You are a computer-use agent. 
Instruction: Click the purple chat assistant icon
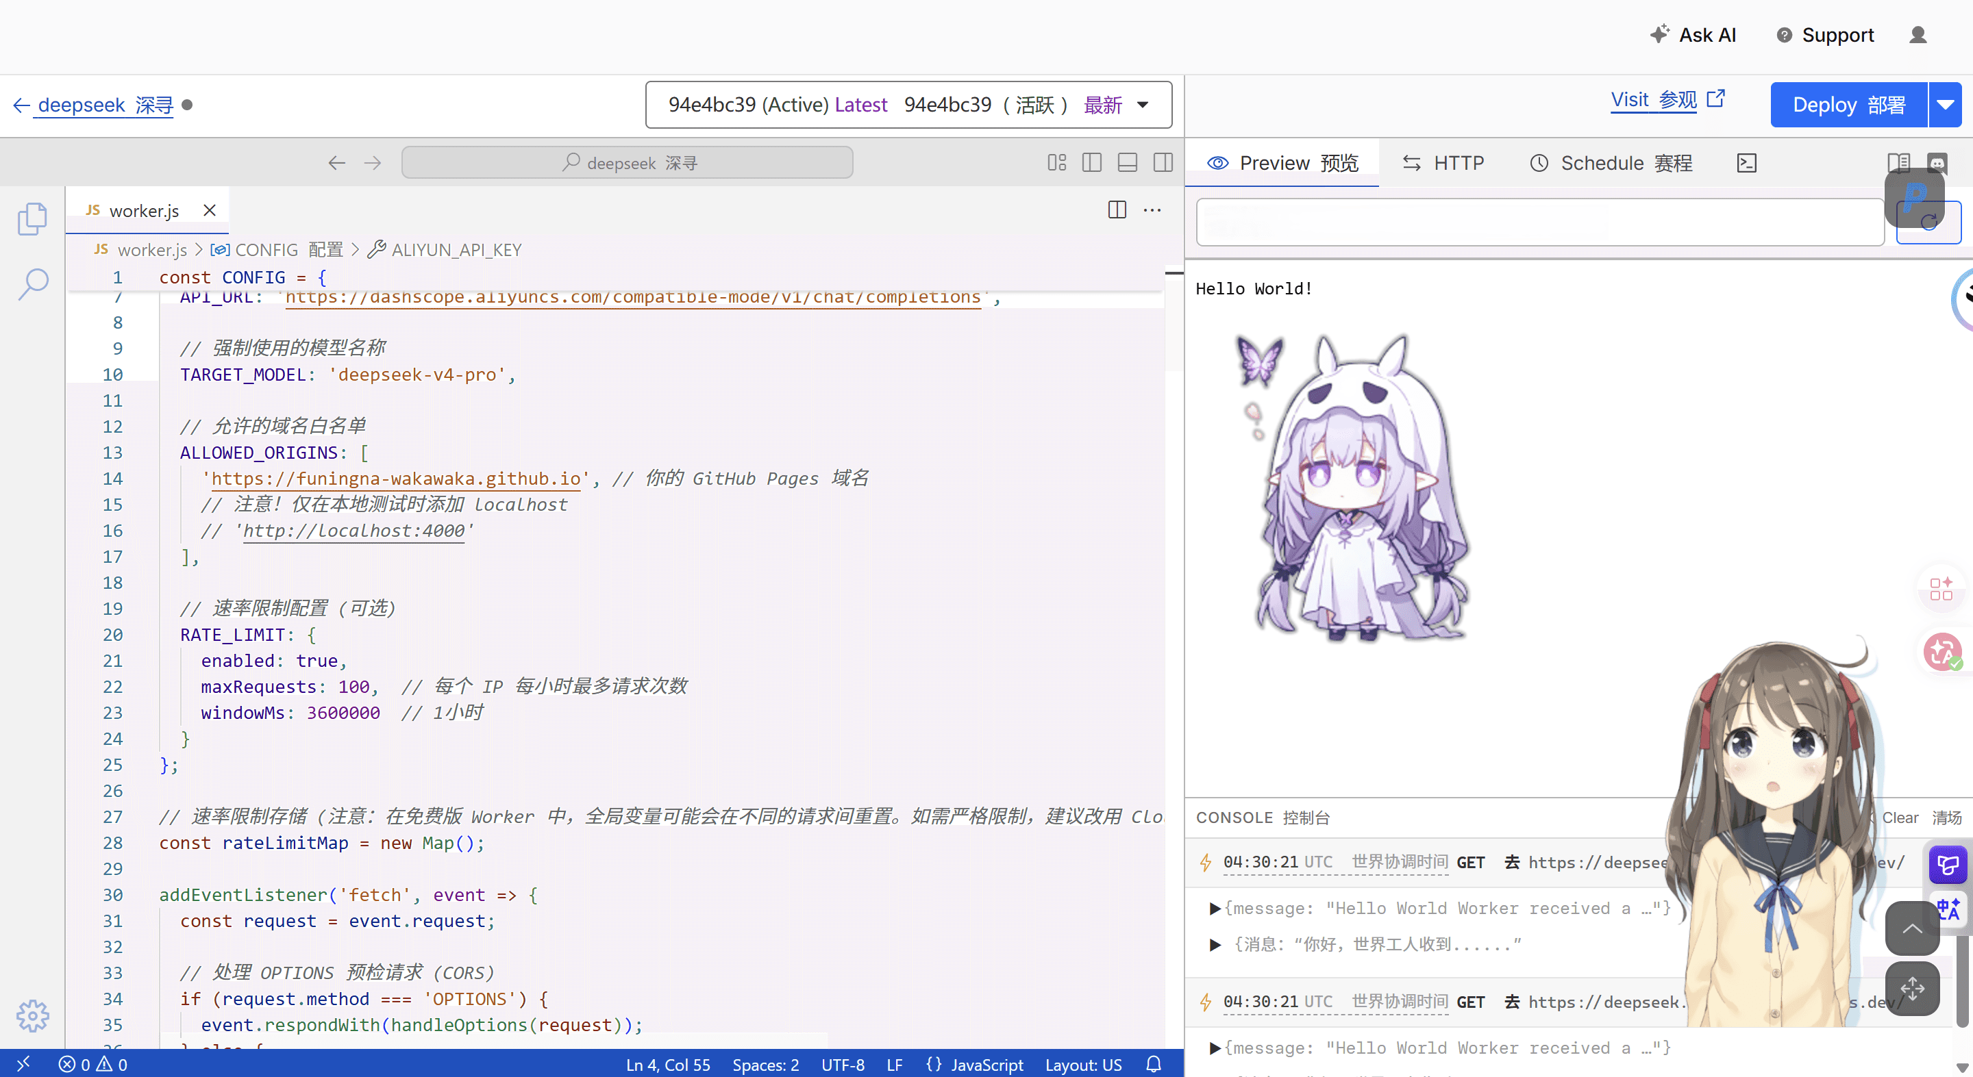pos(1948,865)
